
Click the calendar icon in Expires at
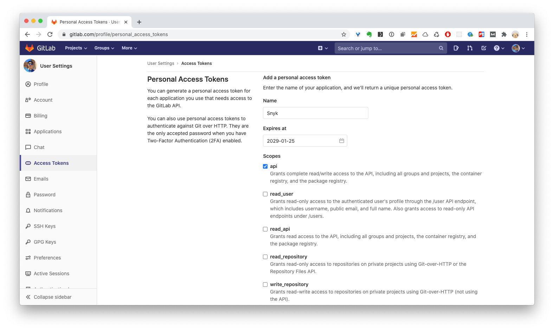click(x=341, y=141)
